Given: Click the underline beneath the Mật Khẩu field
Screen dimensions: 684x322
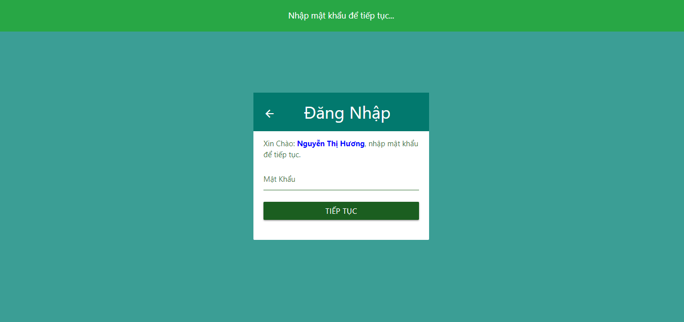Looking at the screenshot, I should click(341, 190).
